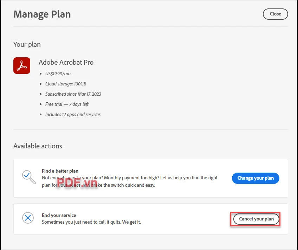Click Subscribed since Mar 17, 2023 text

pyautogui.click(x=73, y=94)
